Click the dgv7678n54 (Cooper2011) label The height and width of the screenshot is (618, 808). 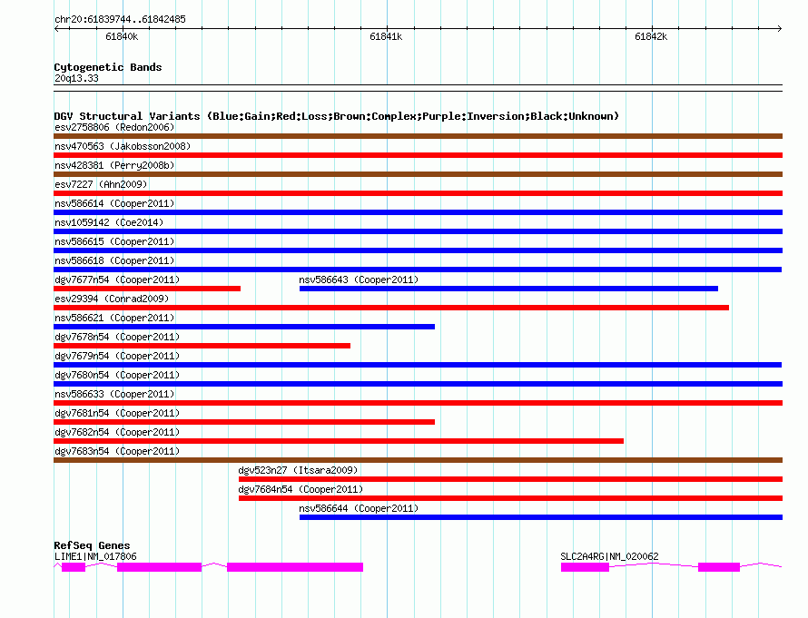tap(117, 337)
